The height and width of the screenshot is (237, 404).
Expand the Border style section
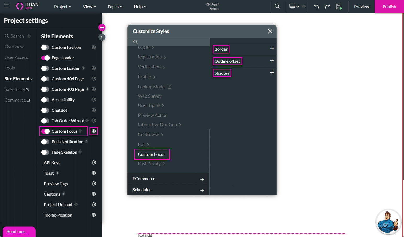coord(272,49)
